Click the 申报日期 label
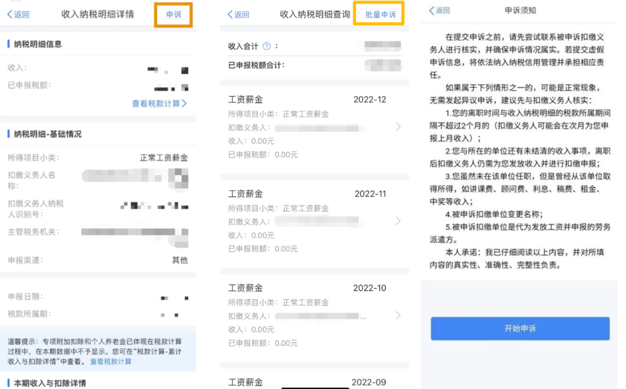The height and width of the screenshot is (389, 626). pos(25,296)
